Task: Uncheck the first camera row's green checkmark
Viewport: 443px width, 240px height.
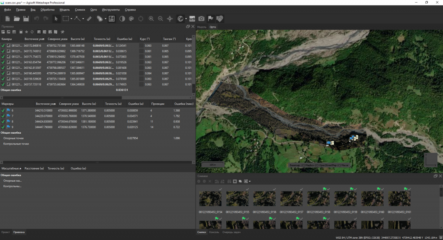Action: tap(3, 45)
